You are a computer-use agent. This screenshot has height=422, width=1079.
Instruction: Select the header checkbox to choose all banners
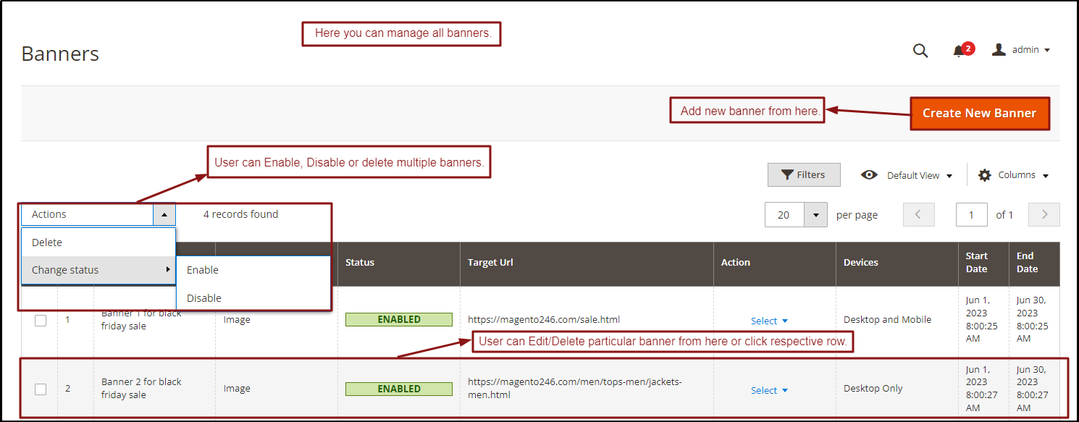click(x=40, y=262)
